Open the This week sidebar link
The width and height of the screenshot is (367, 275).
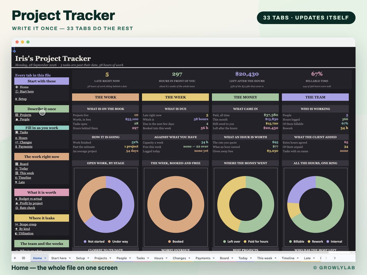[x=27, y=173]
